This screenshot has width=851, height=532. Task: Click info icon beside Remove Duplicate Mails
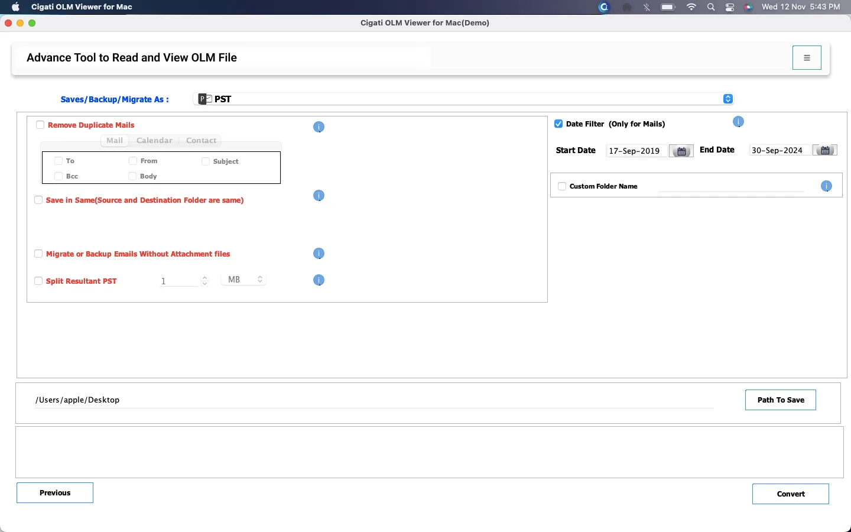[x=319, y=127]
